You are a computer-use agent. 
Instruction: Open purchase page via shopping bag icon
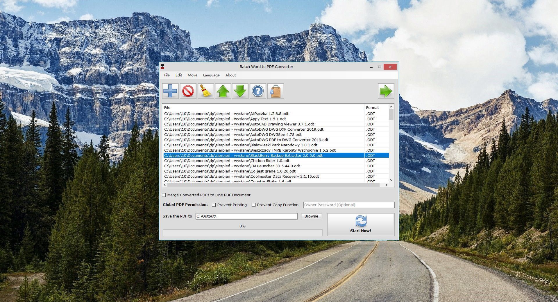coord(275,91)
